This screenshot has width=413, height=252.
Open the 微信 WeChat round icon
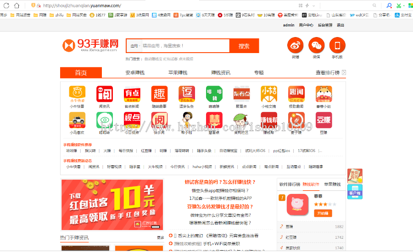(x=316, y=45)
